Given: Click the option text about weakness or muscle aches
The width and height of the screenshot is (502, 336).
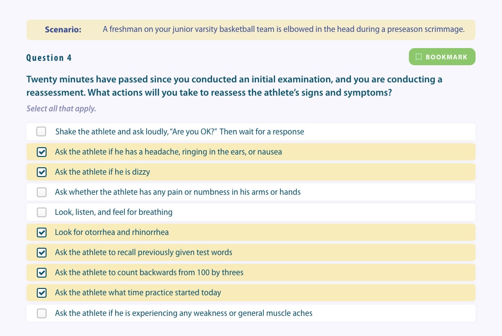Looking at the screenshot, I should click(183, 313).
